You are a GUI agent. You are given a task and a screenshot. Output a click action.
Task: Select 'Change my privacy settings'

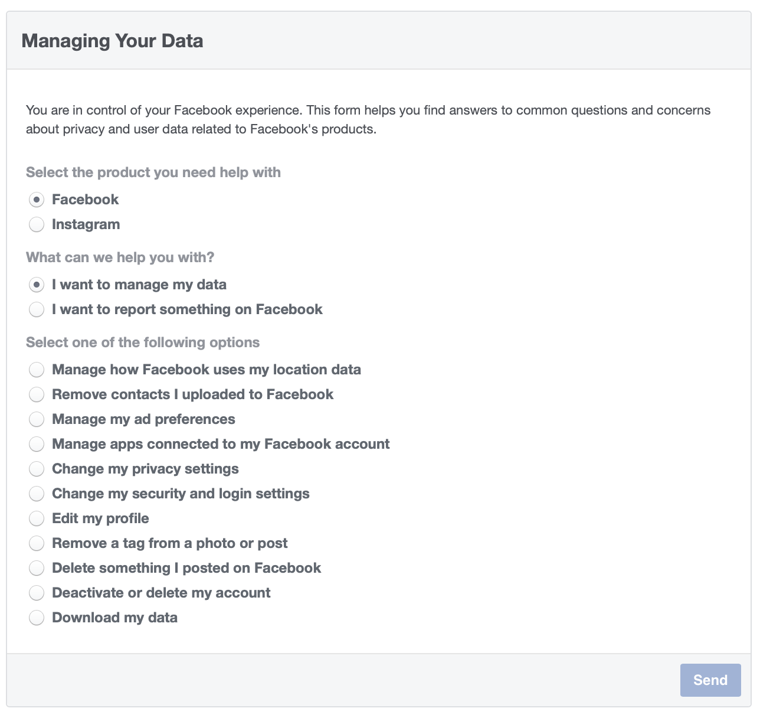pyautogui.click(x=37, y=469)
